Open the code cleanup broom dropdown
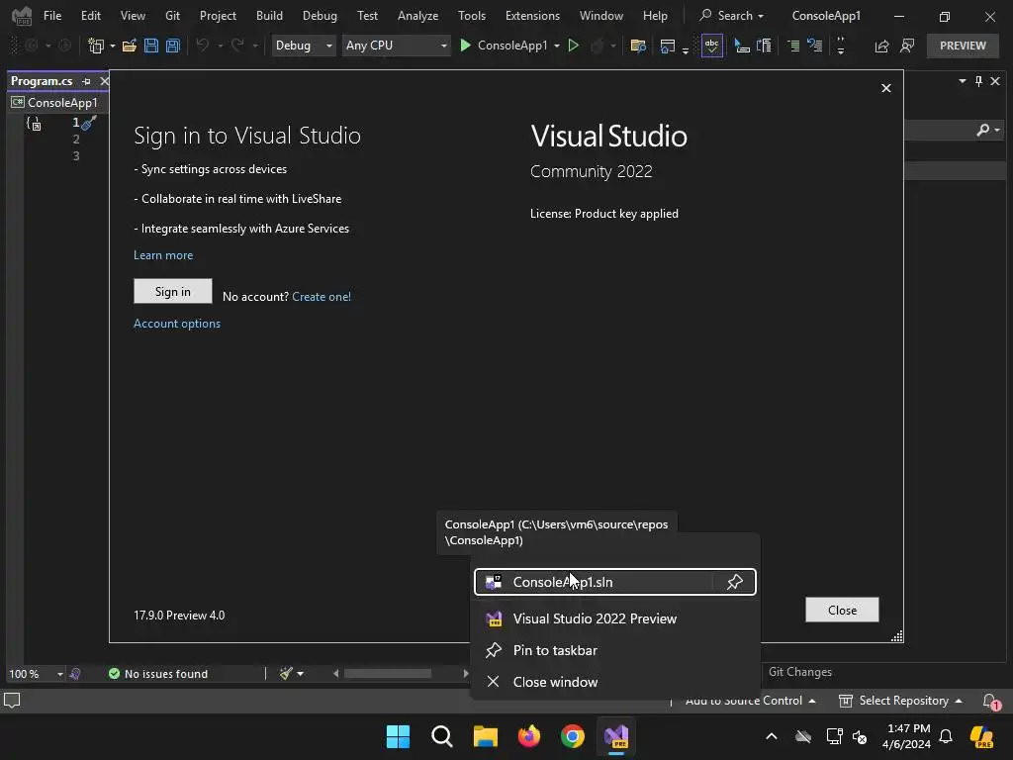 [x=292, y=674]
